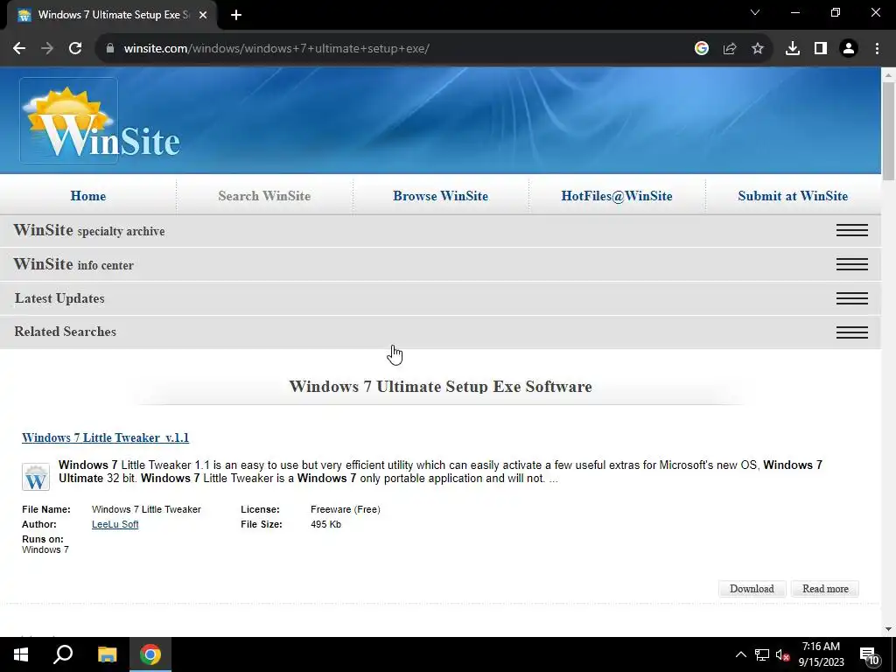Screen dimensions: 896x672
Task: Click the taskbar clock and date
Action: [821, 654]
